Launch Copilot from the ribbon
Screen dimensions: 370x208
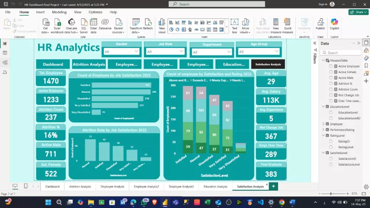tap(334, 24)
